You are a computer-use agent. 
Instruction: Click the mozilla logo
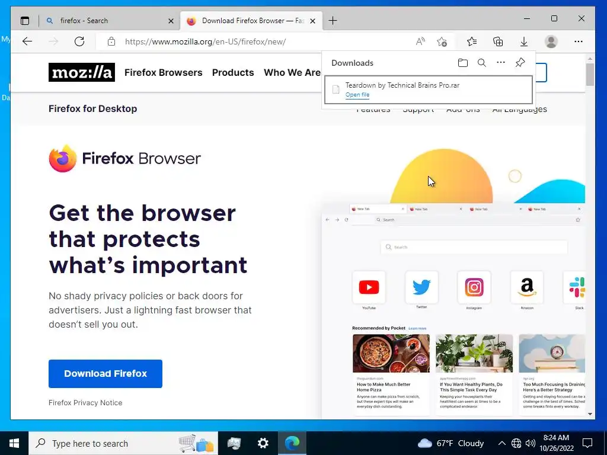82,72
